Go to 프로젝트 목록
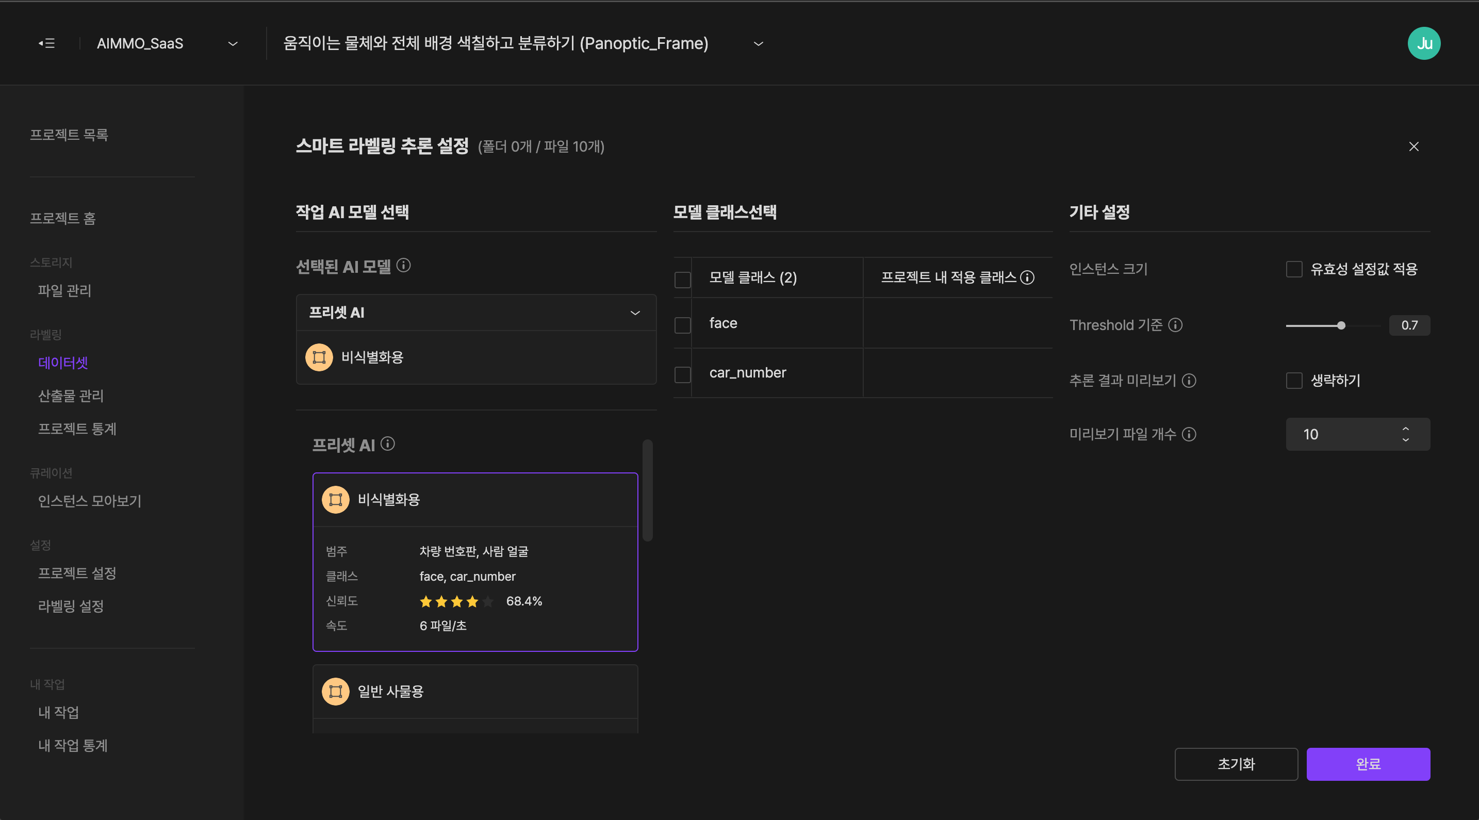 coord(69,135)
